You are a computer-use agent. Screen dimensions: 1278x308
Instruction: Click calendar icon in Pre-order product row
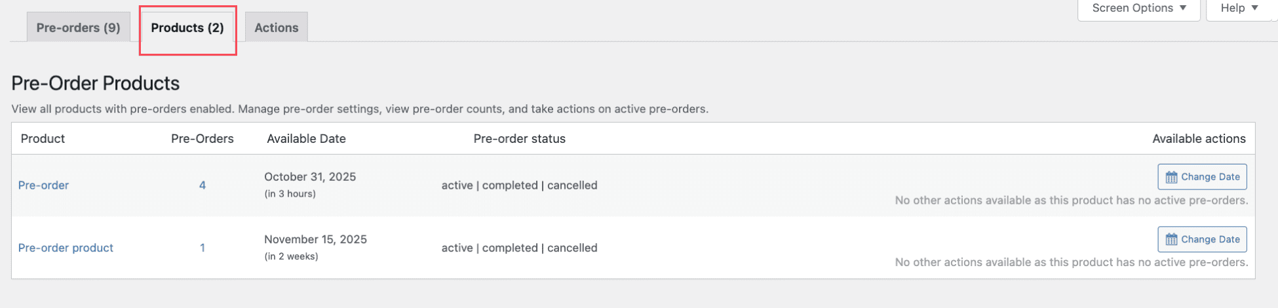(1171, 239)
